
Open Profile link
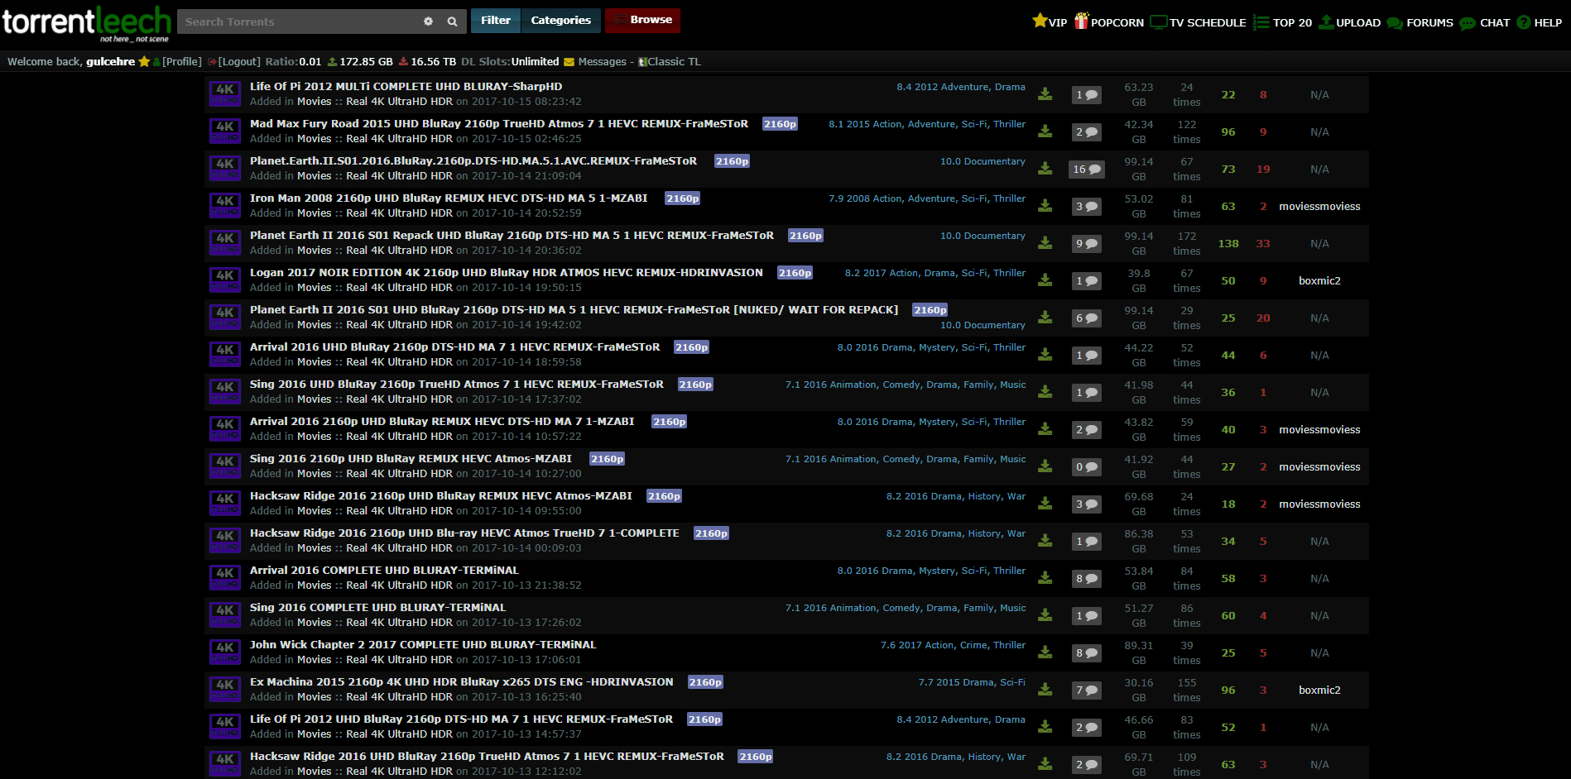pos(182,62)
